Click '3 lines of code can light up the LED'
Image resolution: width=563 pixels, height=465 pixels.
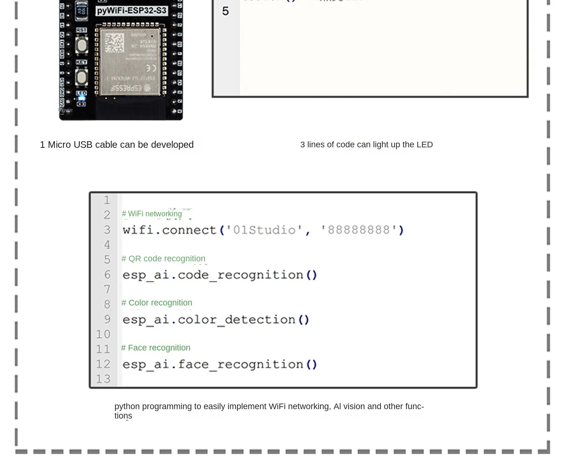click(x=366, y=145)
